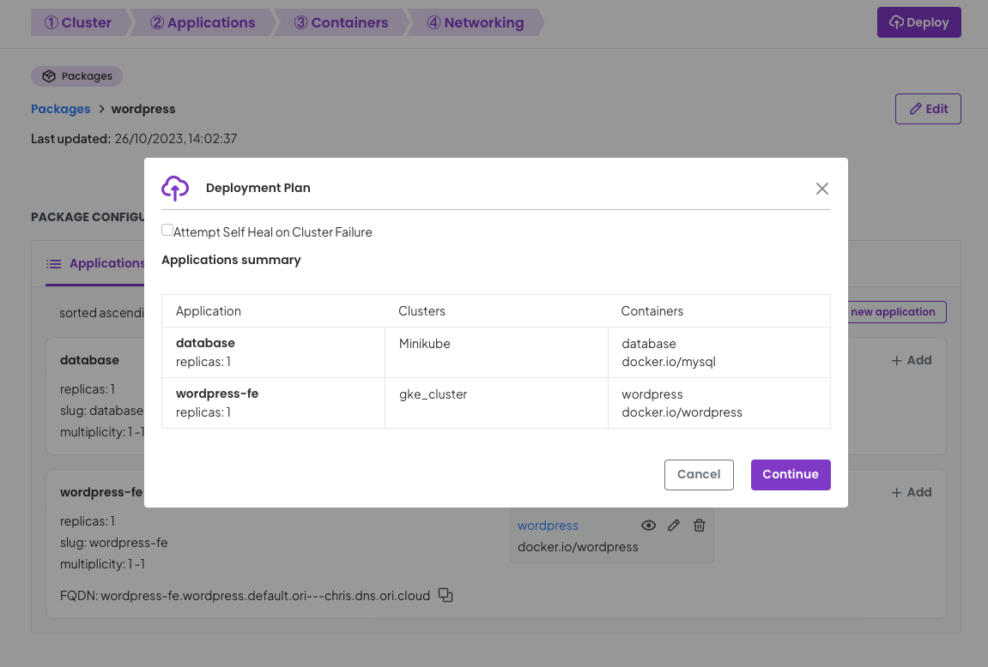Click the Applications summary heading

pyautogui.click(x=231, y=260)
